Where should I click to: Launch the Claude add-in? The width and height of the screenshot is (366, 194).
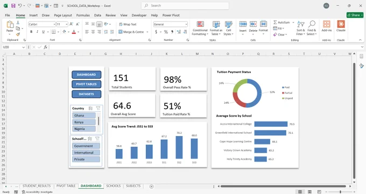click(341, 26)
